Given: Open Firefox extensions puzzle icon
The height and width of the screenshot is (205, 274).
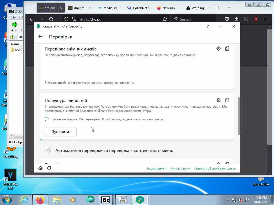Looking at the screenshot, I should pos(246,19).
